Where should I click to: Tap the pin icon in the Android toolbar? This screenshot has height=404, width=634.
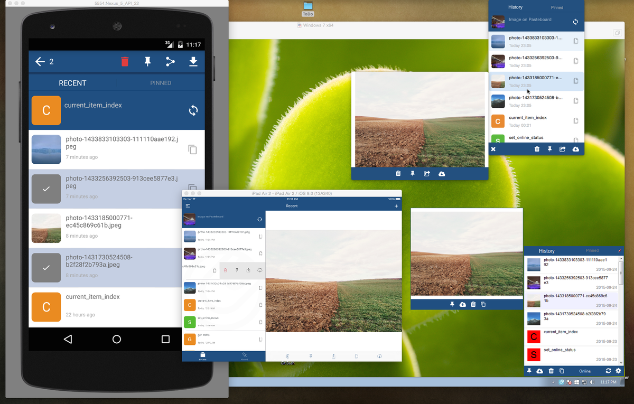coord(147,62)
